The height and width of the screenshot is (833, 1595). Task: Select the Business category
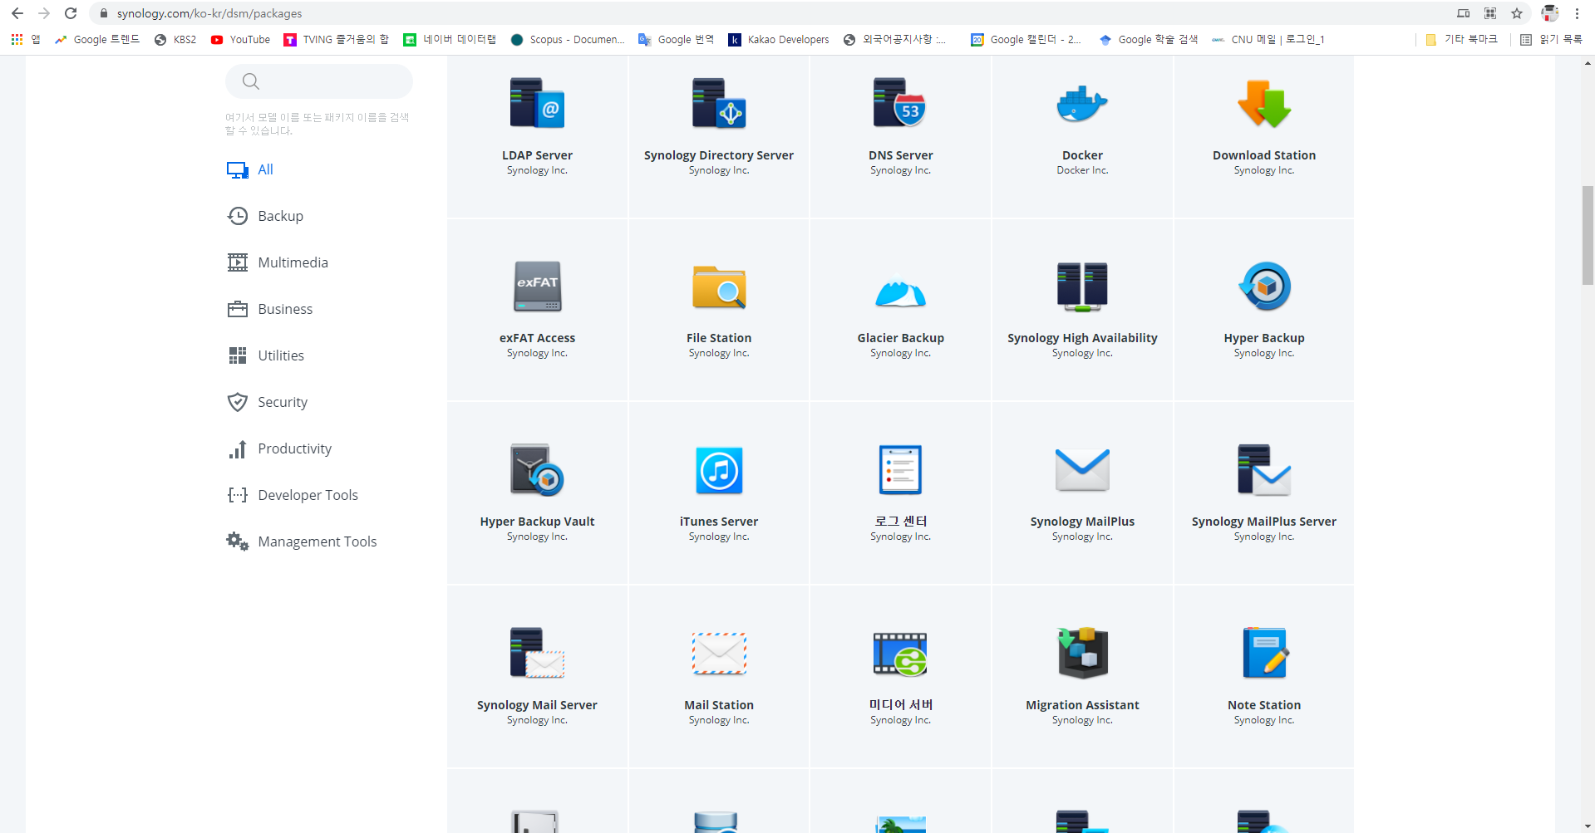[x=270, y=309]
